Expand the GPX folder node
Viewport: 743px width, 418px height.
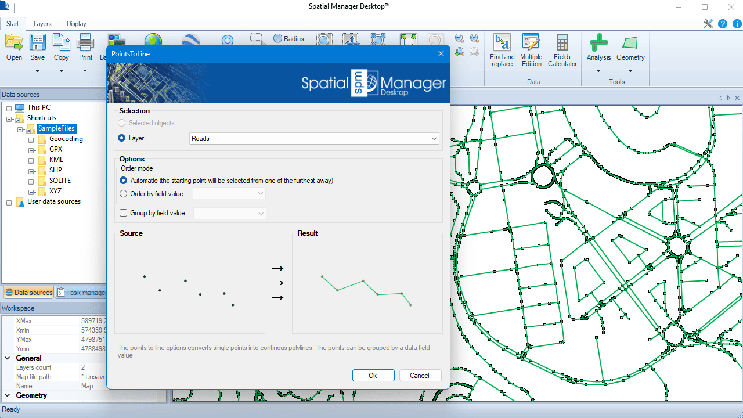pyautogui.click(x=31, y=150)
